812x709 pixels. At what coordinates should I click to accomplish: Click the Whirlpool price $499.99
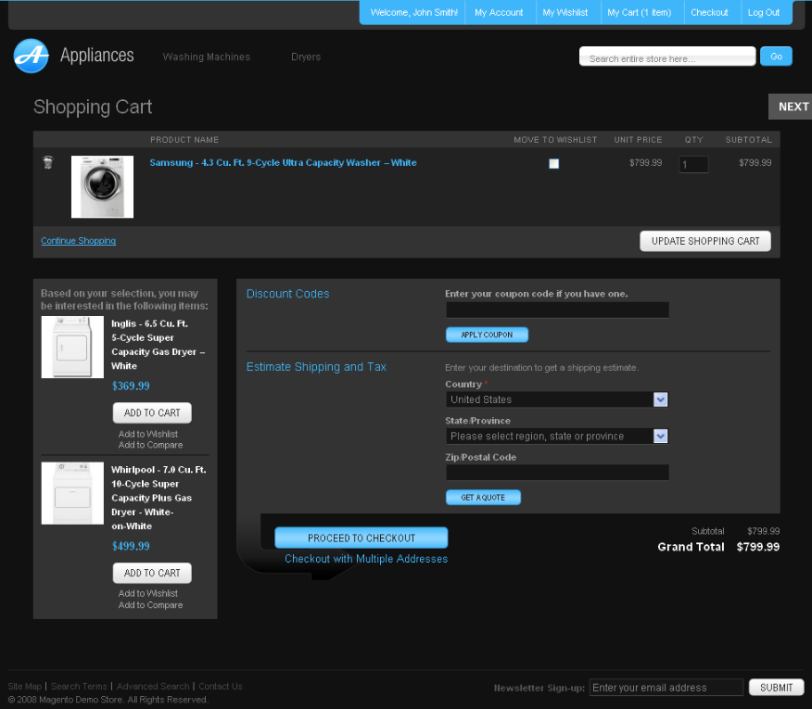pos(131,546)
